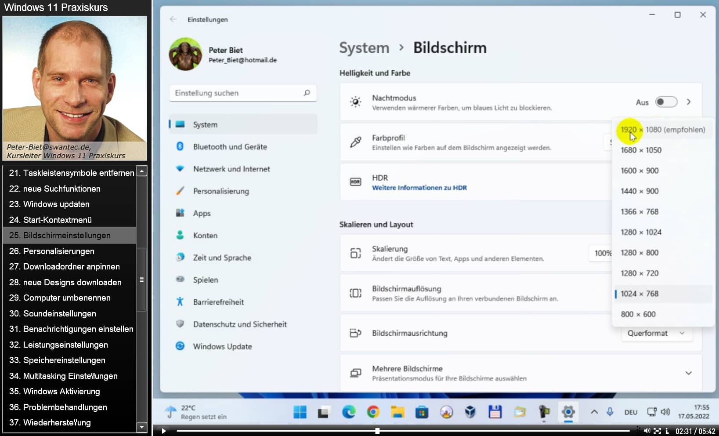
Task: Open File Explorer from the taskbar
Action: (397, 412)
